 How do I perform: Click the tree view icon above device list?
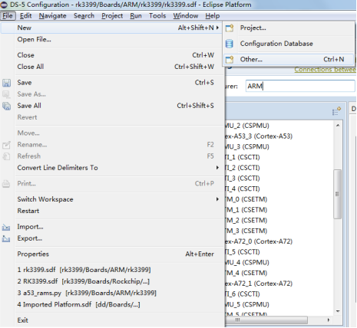[x=336, y=111]
